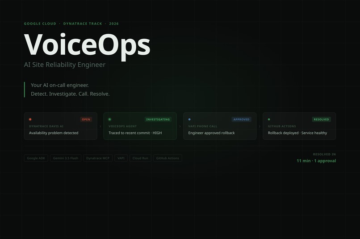Click the Google ADK tag
The width and height of the screenshot is (360, 239).
coord(36,158)
